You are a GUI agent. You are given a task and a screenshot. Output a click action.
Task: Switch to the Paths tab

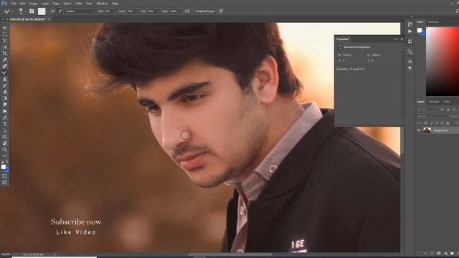point(447,102)
